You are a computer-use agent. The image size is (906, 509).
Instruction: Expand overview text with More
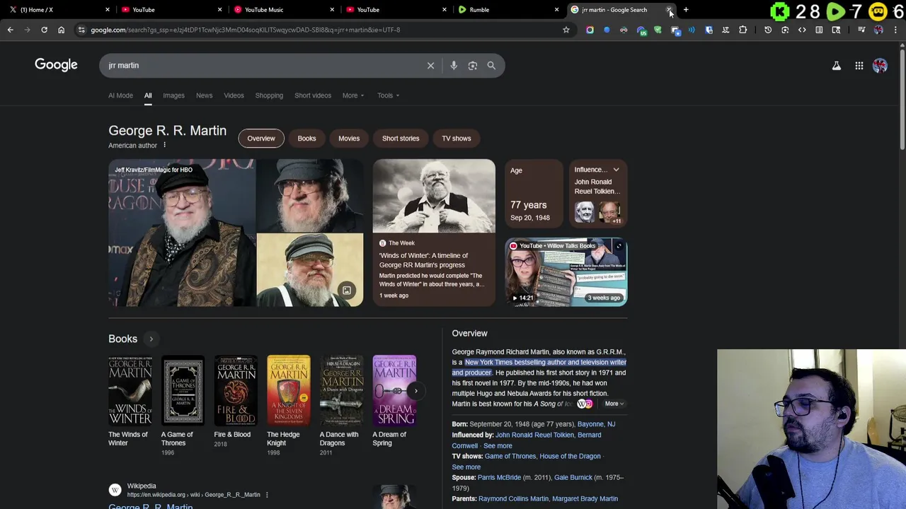click(614, 404)
